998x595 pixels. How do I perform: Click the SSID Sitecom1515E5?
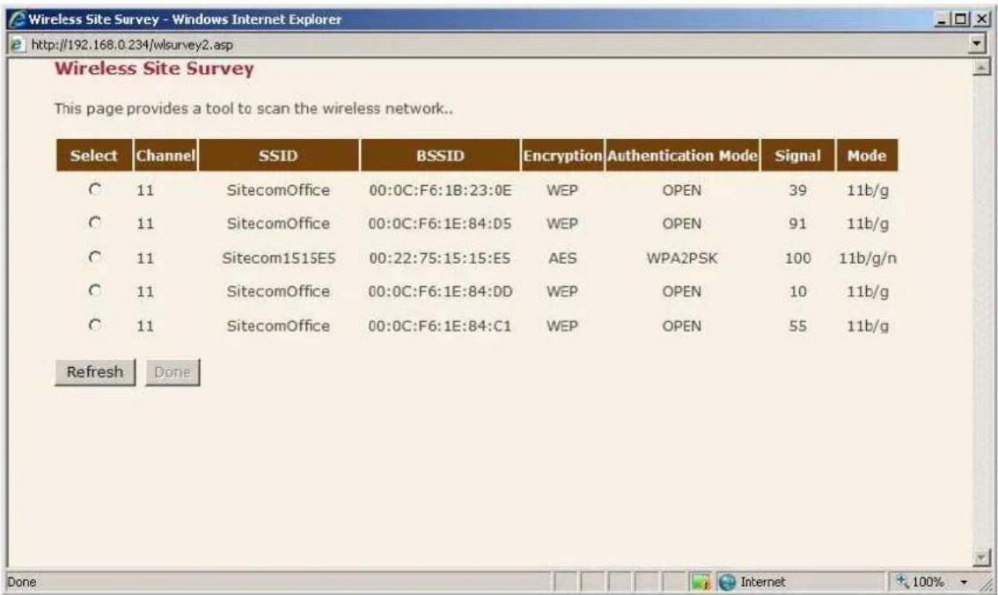coord(279,259)
